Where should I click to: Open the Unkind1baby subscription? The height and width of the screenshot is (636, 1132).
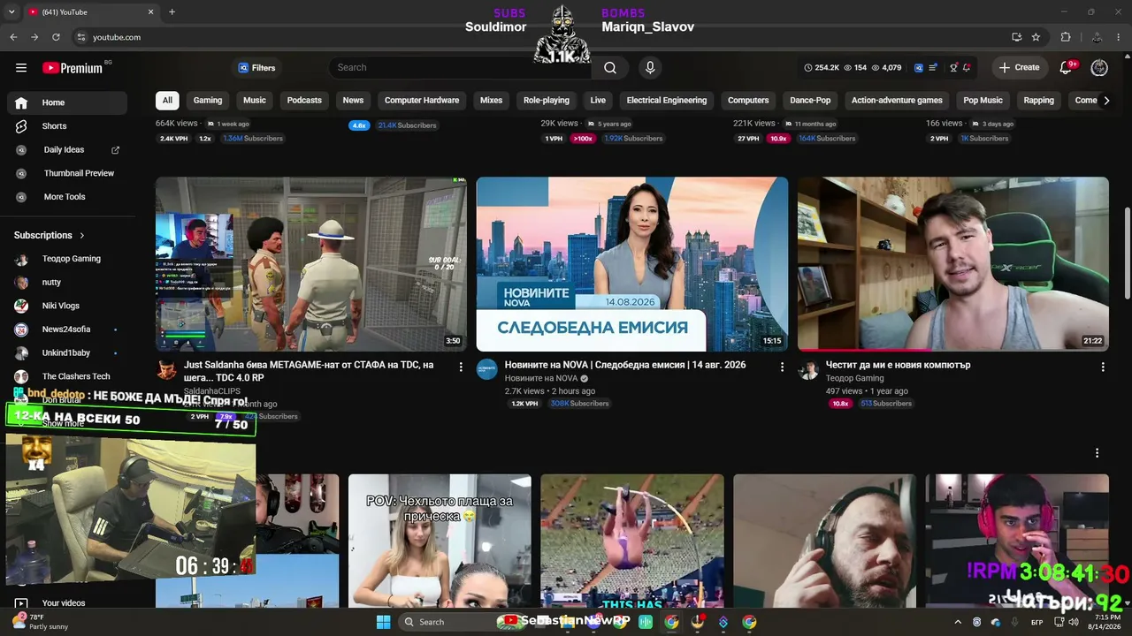[x=67, y=353]
